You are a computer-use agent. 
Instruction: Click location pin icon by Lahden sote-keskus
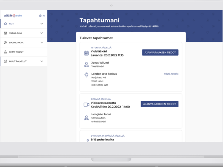86,75
